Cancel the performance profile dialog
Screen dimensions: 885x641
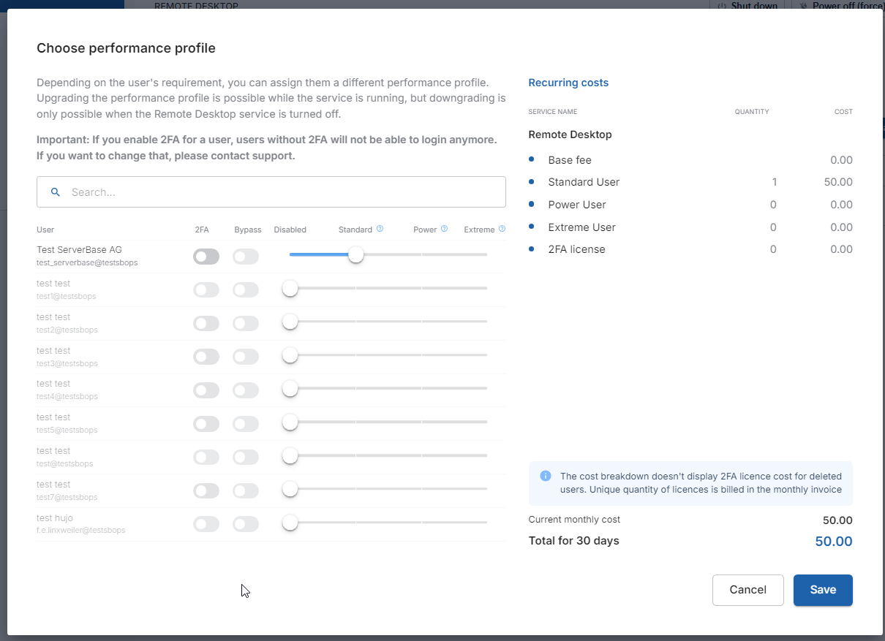[x=747, y=590]
